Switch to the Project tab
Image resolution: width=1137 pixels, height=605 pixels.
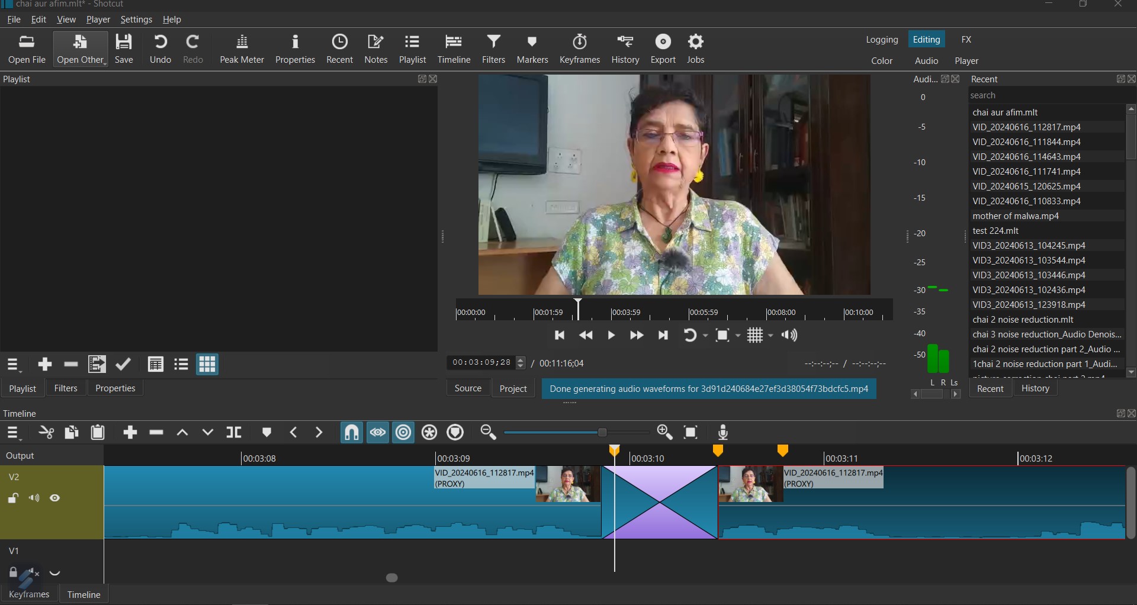pyautogui.click(x=513, y=388)
